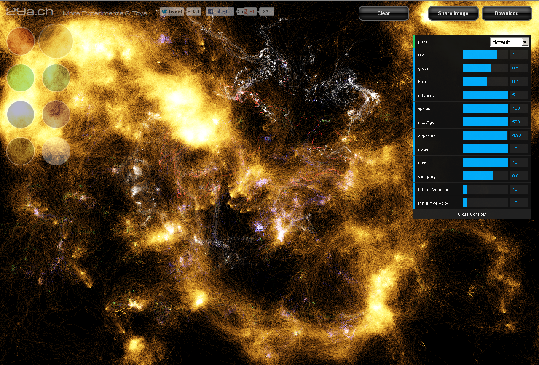
Task: Change the spawn slider bar
Action: click(x=485, y=109)
